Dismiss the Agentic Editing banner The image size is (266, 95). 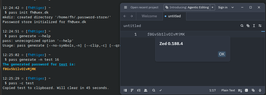coord(212,7)
